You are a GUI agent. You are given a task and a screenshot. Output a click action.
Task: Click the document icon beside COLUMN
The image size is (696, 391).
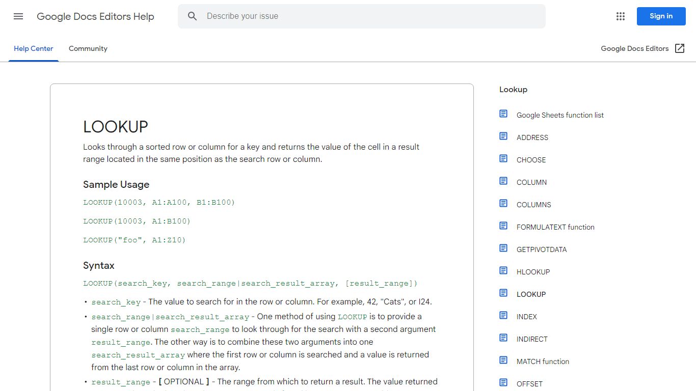pos(503,181)
